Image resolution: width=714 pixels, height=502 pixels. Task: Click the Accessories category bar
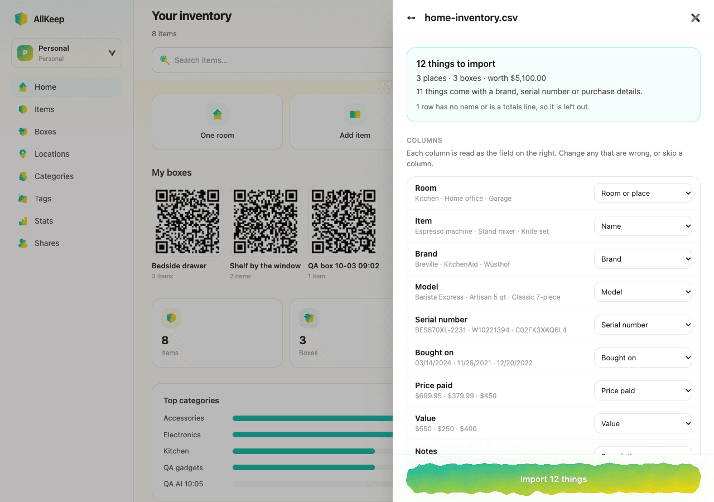312,418
